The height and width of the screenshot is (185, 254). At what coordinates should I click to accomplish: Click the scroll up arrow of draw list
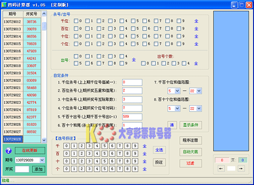pyautogui.click(x=44, y=14)
